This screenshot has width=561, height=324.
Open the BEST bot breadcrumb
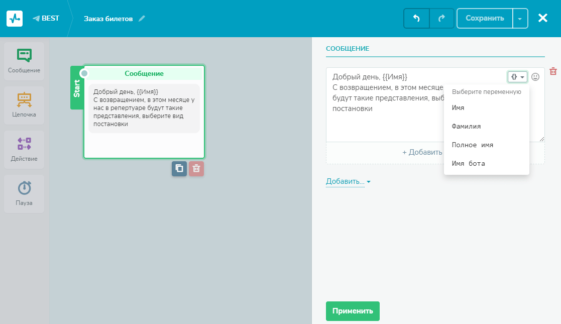point(46,18)
